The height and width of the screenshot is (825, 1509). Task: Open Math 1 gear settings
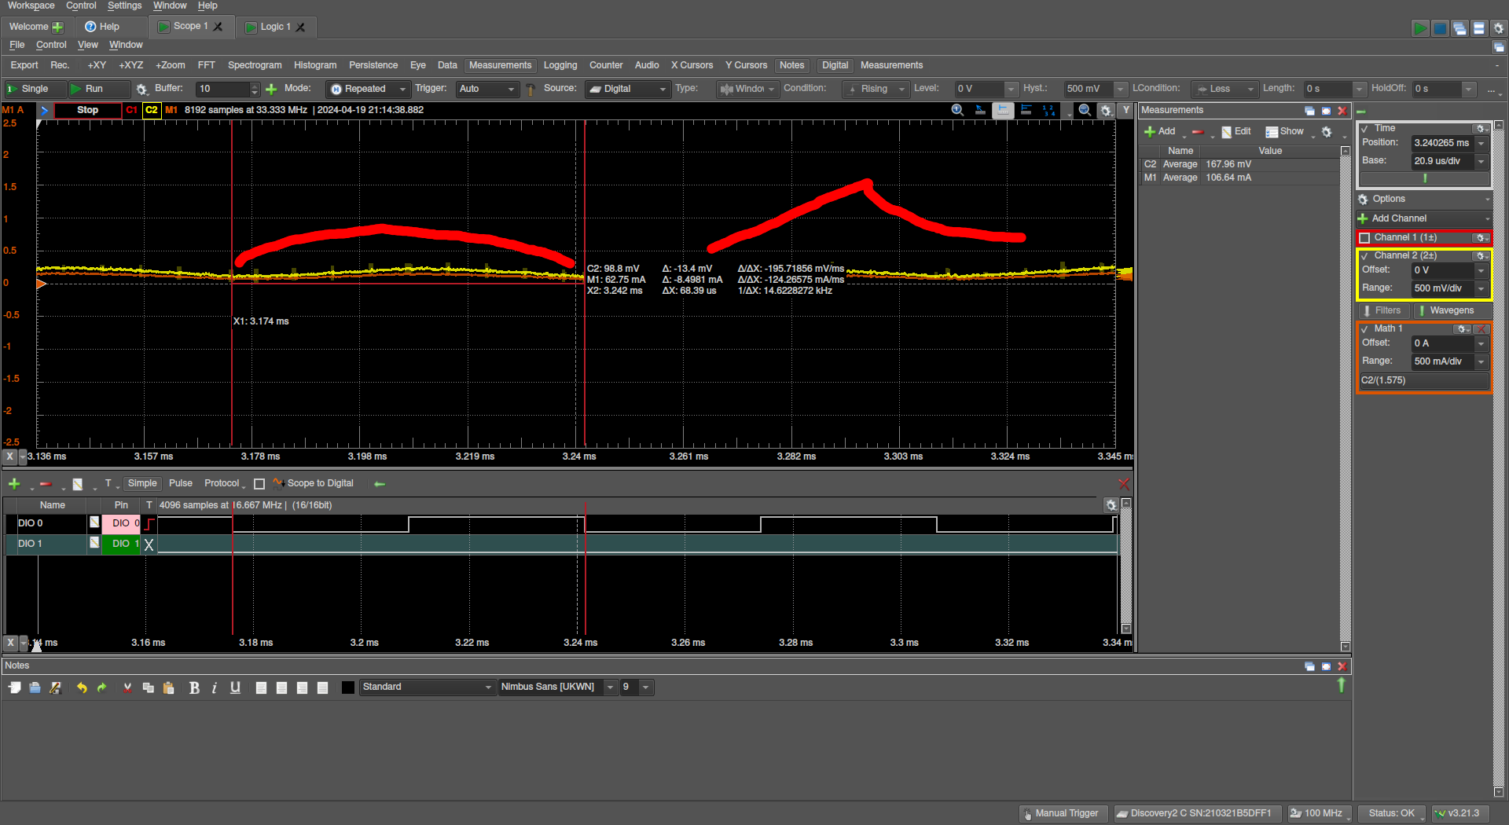(x=1463, y=328)
